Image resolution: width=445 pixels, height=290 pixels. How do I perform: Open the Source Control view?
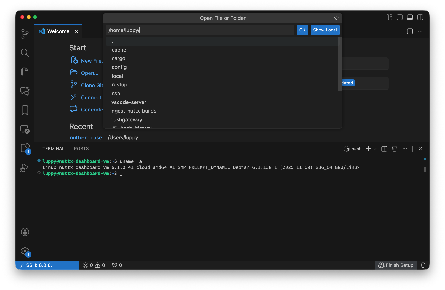[x=25, y=34]
